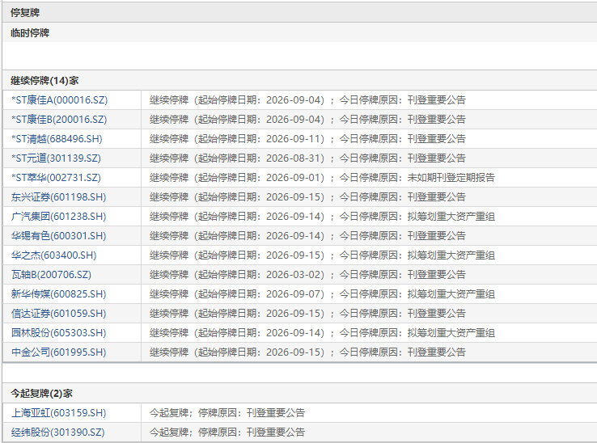The image size is (597, 443).
Task: Open *ST元道(301139.SZ) stock link
Action: tap(56, 158)
